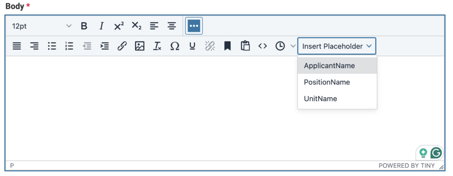Screen dimensions: 453x176
Task: Remove link with unlink icon
Action: point(210,46)
